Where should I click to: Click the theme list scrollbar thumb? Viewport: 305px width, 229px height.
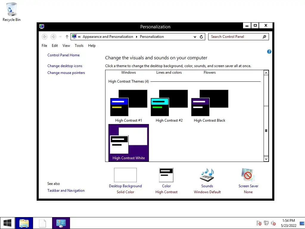266,131
